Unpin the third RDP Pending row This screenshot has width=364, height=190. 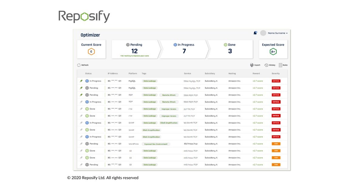click(x=81, y=95)
